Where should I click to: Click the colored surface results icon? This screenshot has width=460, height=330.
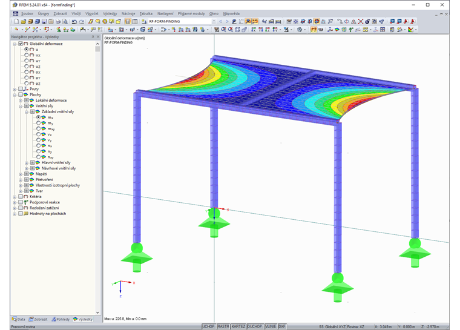[337, 29]
